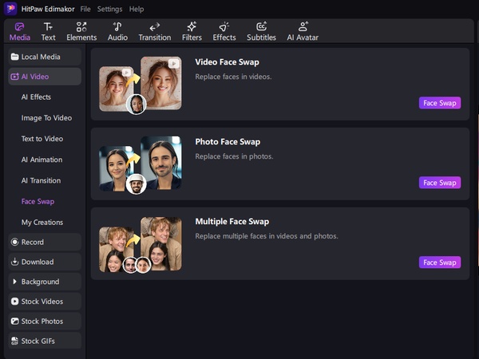This screenshot has width=479, height=359.
Task: Open the Audio panel
Action: click(x=117, y=31)
